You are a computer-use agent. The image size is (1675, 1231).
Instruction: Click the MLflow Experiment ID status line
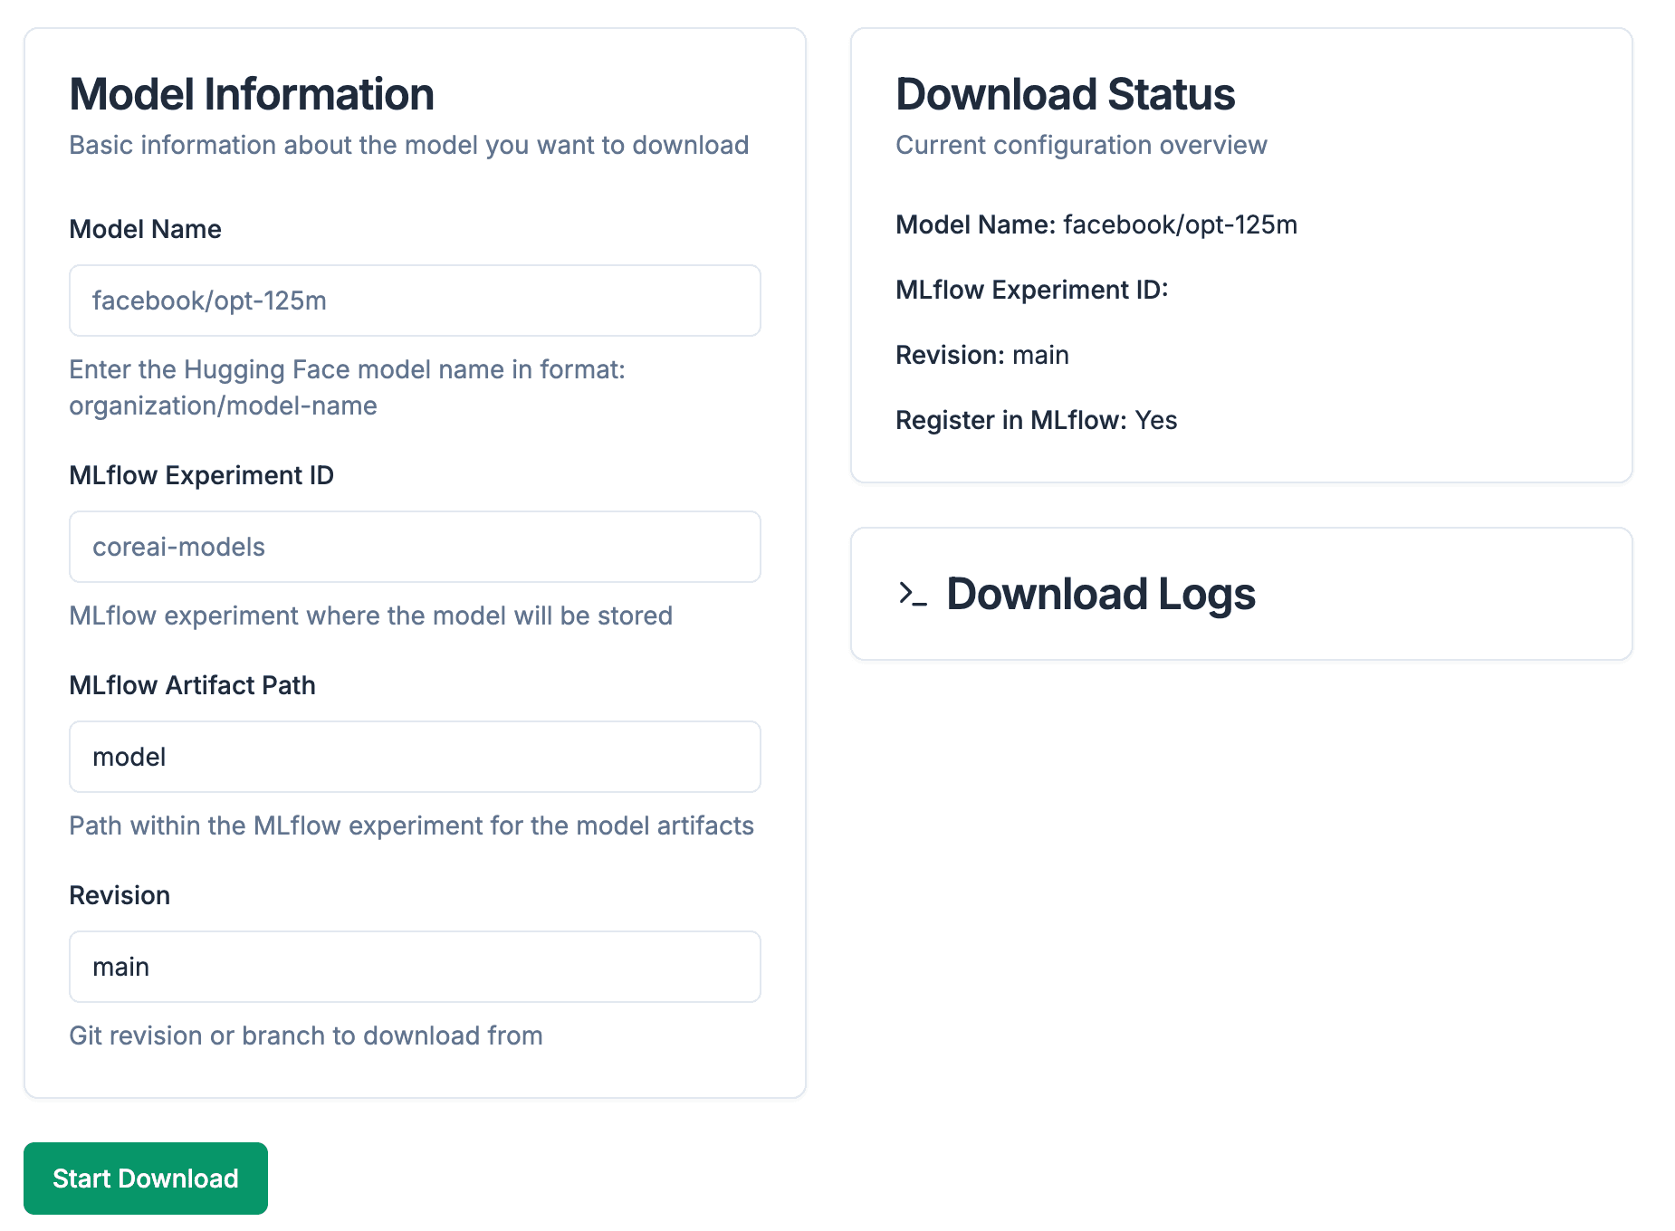click(1031, 290)
